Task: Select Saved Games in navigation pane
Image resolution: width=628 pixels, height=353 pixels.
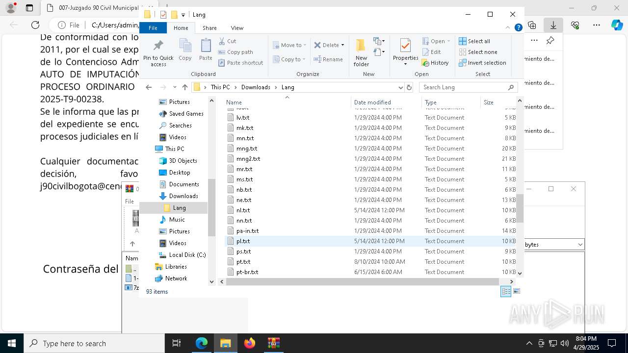Action: (x=181, y=114)
